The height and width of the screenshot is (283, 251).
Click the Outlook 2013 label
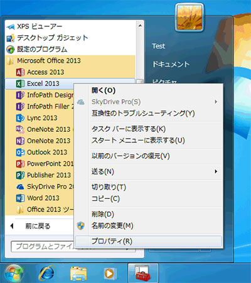[x=47, y=152]
